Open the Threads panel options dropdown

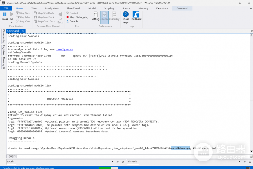pos(240,161)
